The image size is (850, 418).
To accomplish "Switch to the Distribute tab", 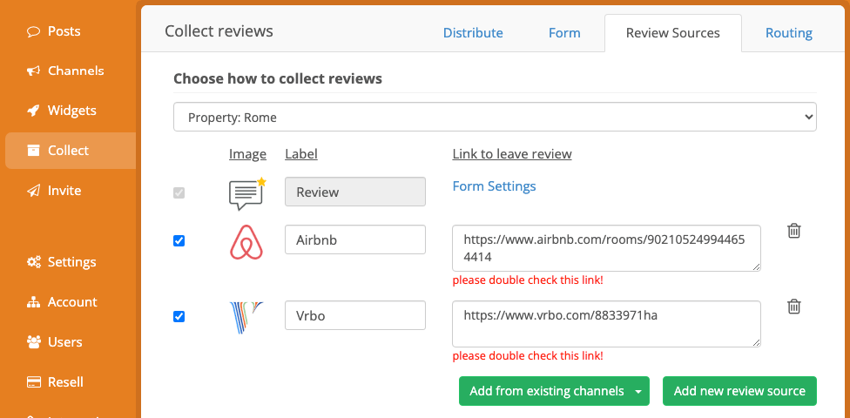I will (x=473, y=33).
